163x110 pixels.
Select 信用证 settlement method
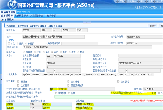tap(24, 52)
